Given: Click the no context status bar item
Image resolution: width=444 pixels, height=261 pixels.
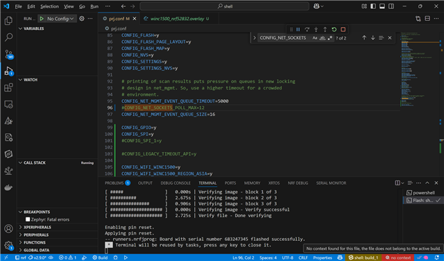Looking at the screenshot, I should pyautogui.click(x=398, y=258).
